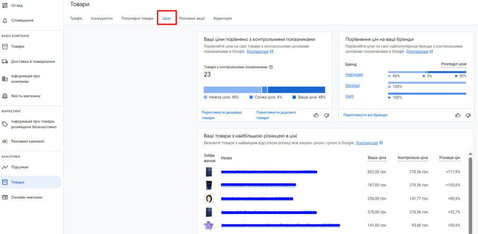Click the Підсумок chart line icon
This screenshot has height=234, width=478.
5,167
